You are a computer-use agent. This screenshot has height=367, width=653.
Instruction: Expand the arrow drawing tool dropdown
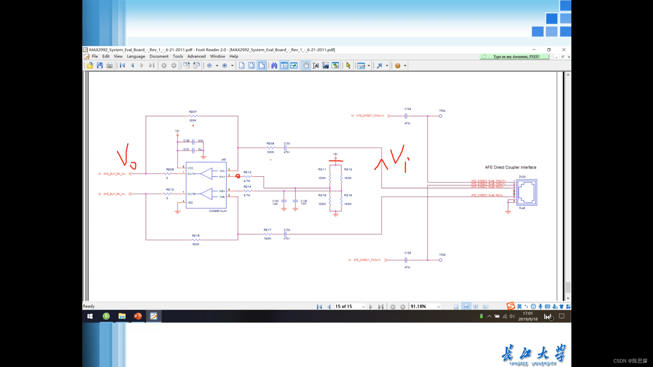point(387,66)
